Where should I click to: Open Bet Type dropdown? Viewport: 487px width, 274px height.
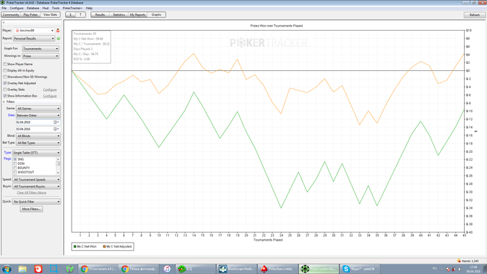(38, 143)
